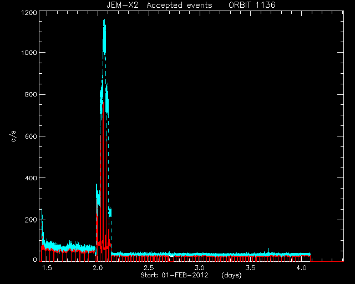Click the 1.5 x-axis tick label
This screenshot has width=355, height=284.
pyautogui.click(x=47, y=268)
